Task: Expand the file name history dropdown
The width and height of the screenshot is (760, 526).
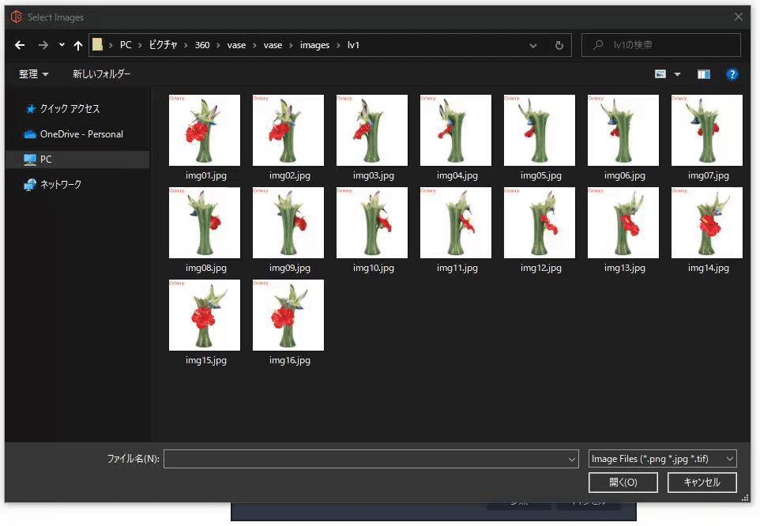Action: pyautogui.click(x=572, y=459)
